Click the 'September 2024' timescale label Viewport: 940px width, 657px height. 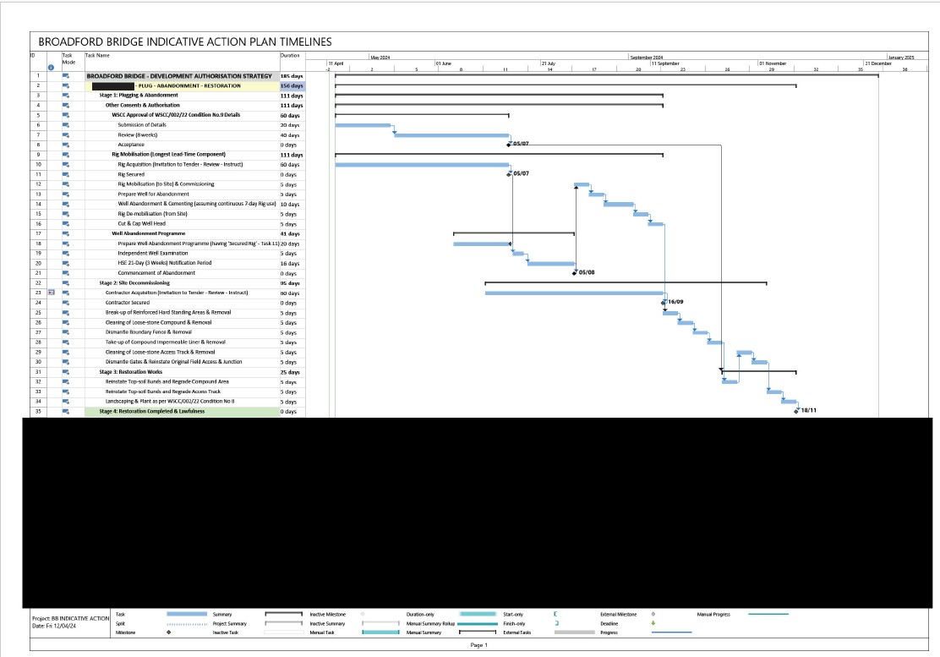(x=646, y=57)
